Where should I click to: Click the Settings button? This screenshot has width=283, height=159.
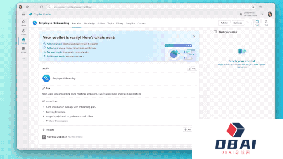click(x=238, y=23)
